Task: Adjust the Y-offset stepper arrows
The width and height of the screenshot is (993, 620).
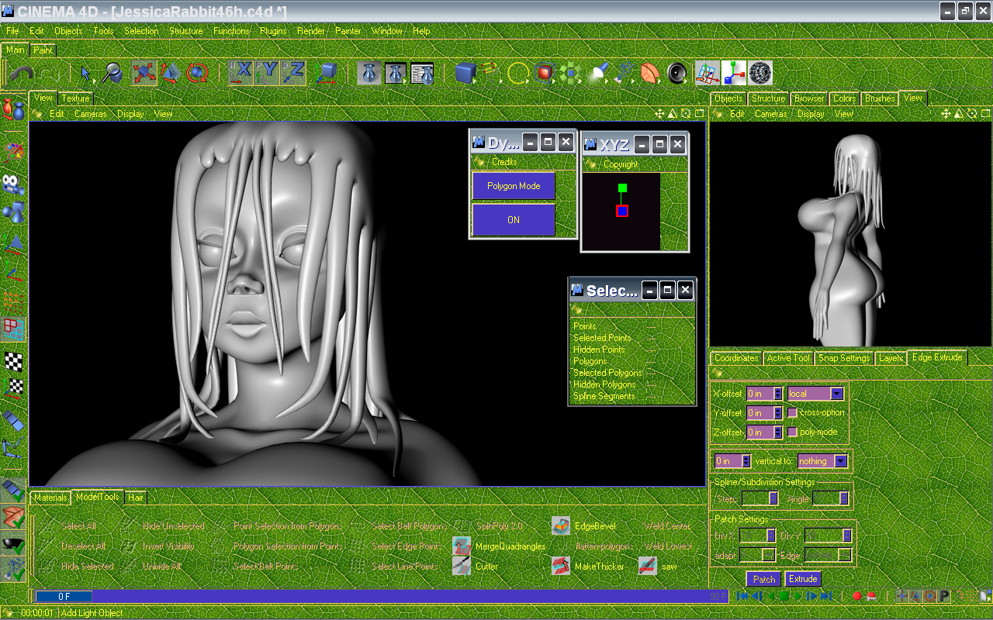Action: [x=778, y=413]
